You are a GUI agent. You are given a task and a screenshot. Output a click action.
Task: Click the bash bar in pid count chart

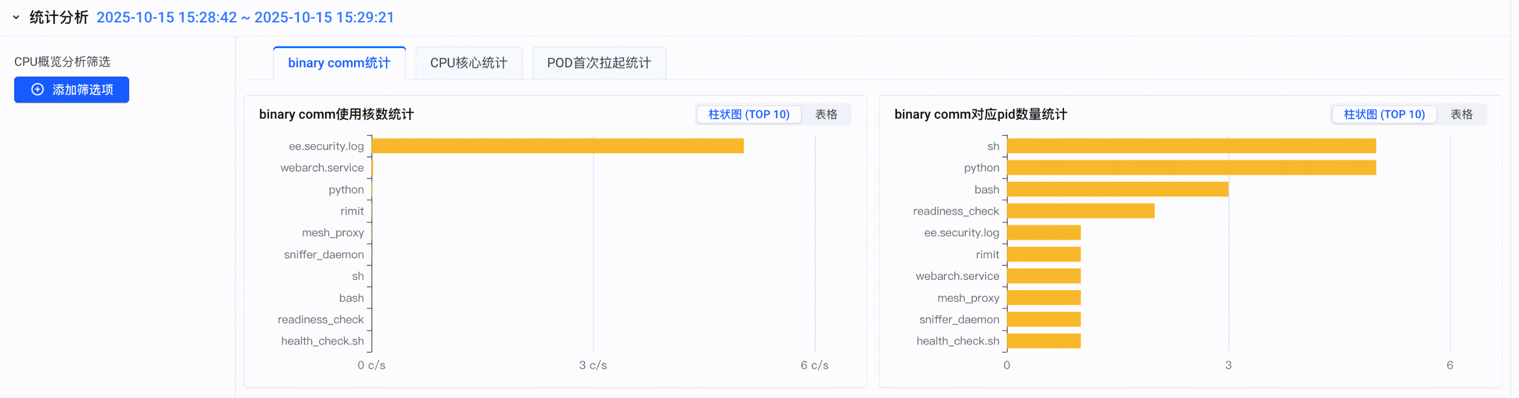[x=1117, y=190]
